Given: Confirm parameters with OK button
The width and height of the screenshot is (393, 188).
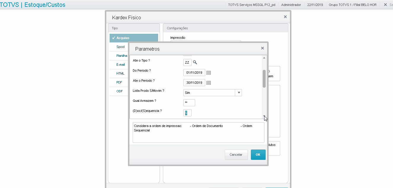Looking at the screenshot, I should (258, 155).
